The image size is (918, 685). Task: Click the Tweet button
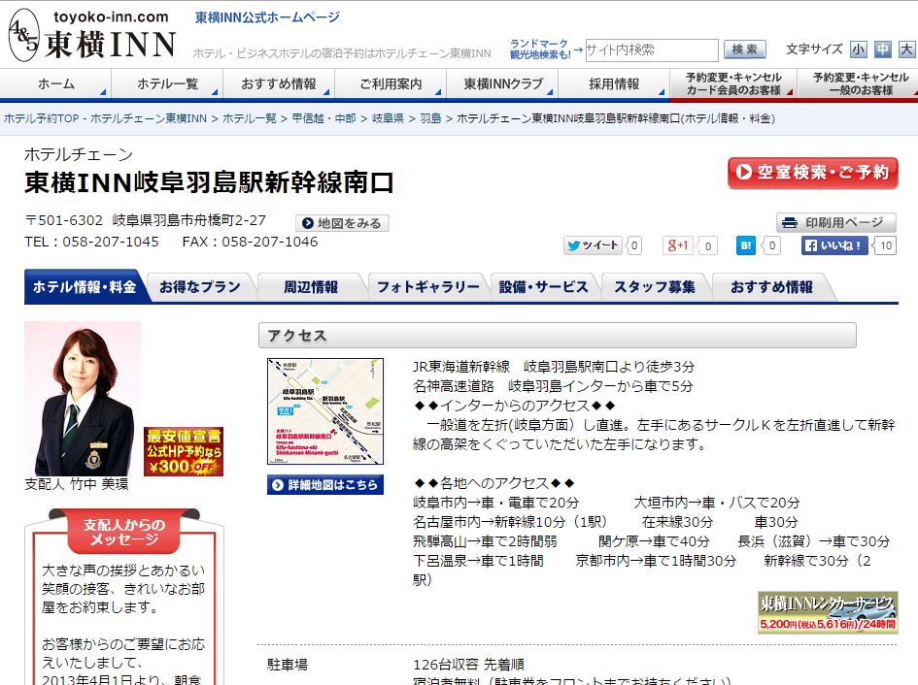[593, 245]
